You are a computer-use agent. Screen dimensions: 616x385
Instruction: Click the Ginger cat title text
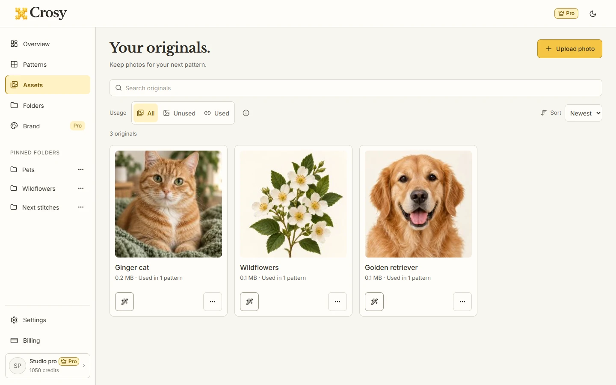[x=132, y=267]
